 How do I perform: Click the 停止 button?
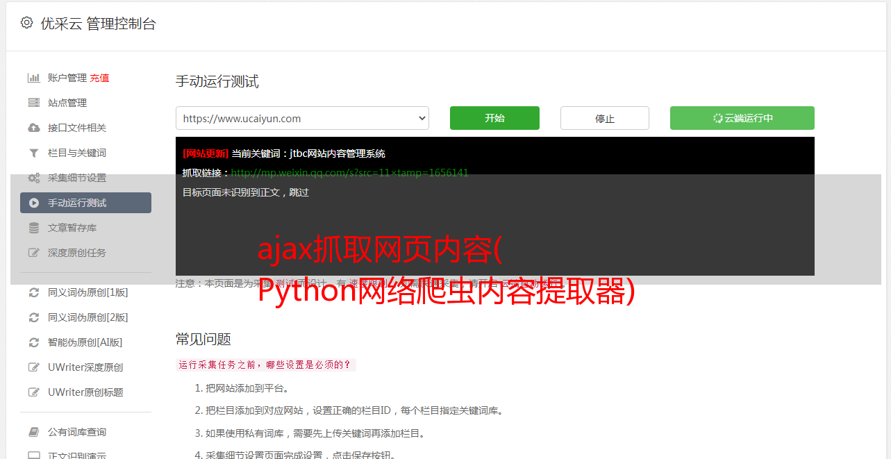pyautogui.click(x=605, y=118)
